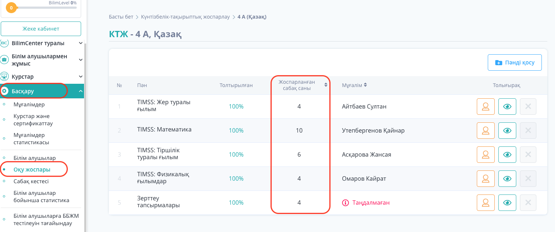Viewport: 555px width, 232px height.
Task: Click teacher name Утепбергенов Қайнар
Action: pyautogui.click(x=373, y=130)
